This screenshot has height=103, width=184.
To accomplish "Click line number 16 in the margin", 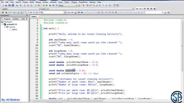I will click(x=37, y=62).
